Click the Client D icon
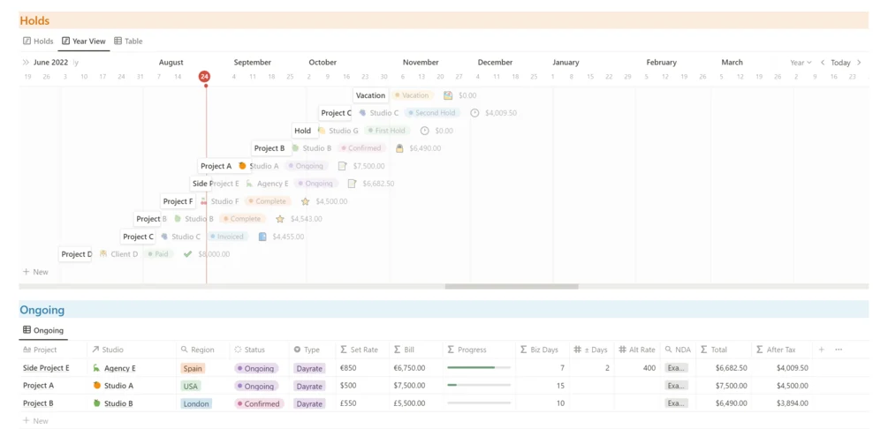The width and height of the screenshot is (888, 429). pyautogui.click(x=103, y=254)
